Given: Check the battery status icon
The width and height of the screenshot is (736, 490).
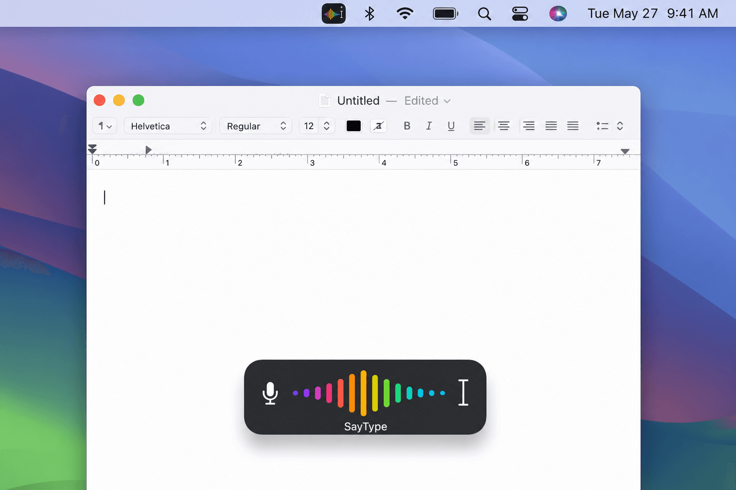Looking at the screenshot, I should tap(446, 13).
